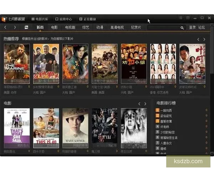Screen dimensions: 214x171
Task: Select the 高清电视 tab
Action: coord(117,27)
